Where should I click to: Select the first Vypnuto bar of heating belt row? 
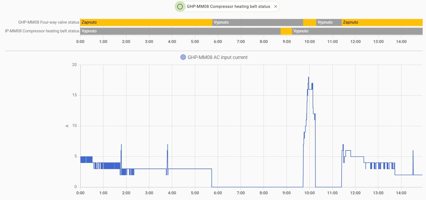point(180,31)
